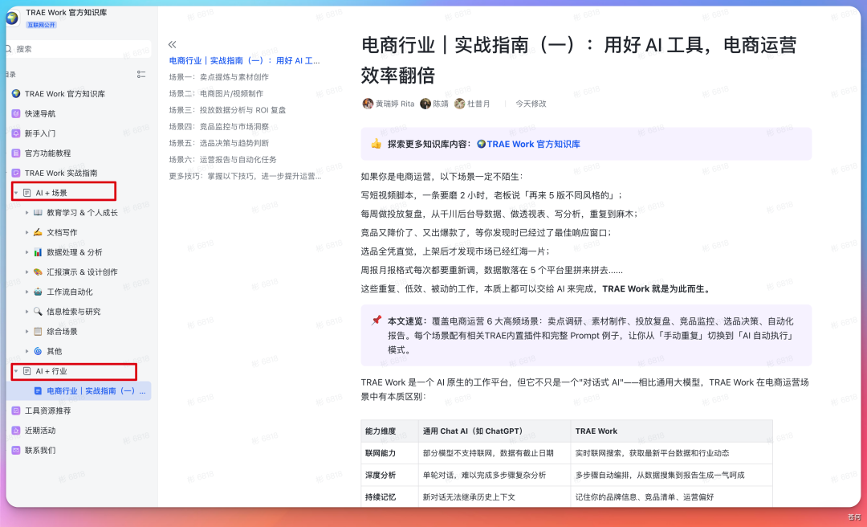Viewport: 867px width, 527px height.
Task: Click author avatar of 黄瑞婷 Rita
Action: coord(368,104)
